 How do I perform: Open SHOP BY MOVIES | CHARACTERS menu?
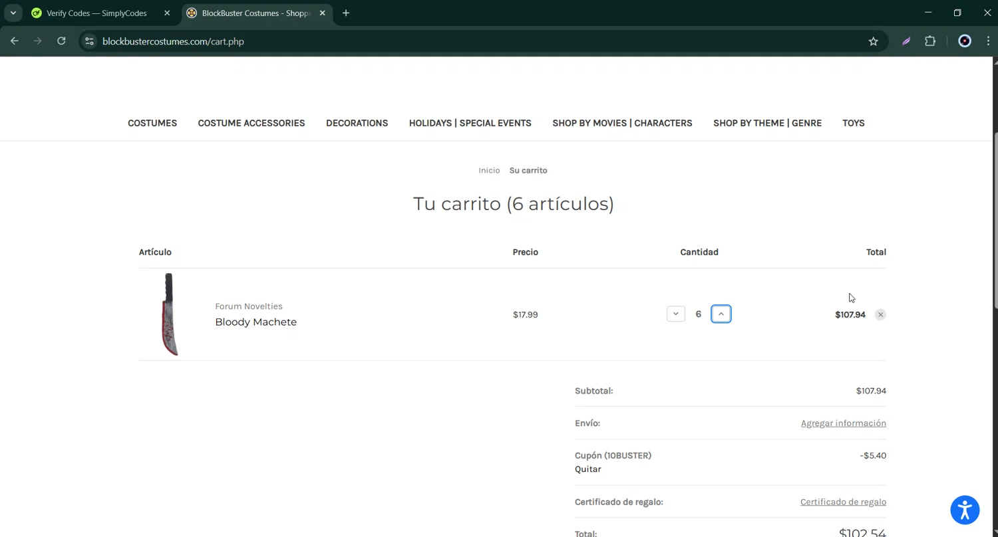tap(622, 123)
